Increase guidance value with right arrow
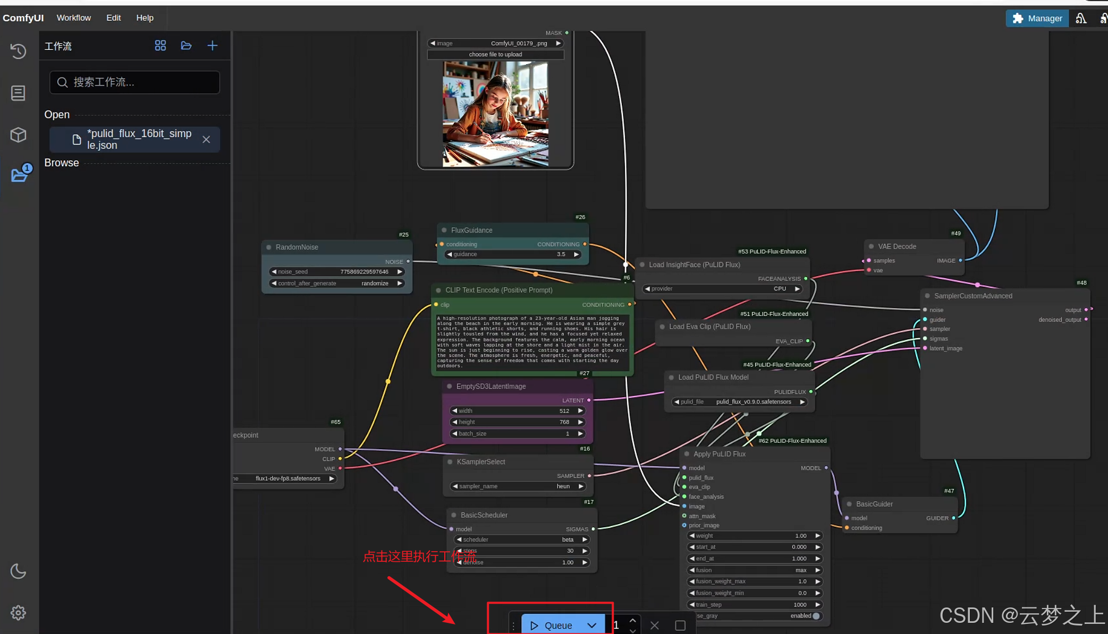This screenshot has height=634, width=1108. point(576,254)
